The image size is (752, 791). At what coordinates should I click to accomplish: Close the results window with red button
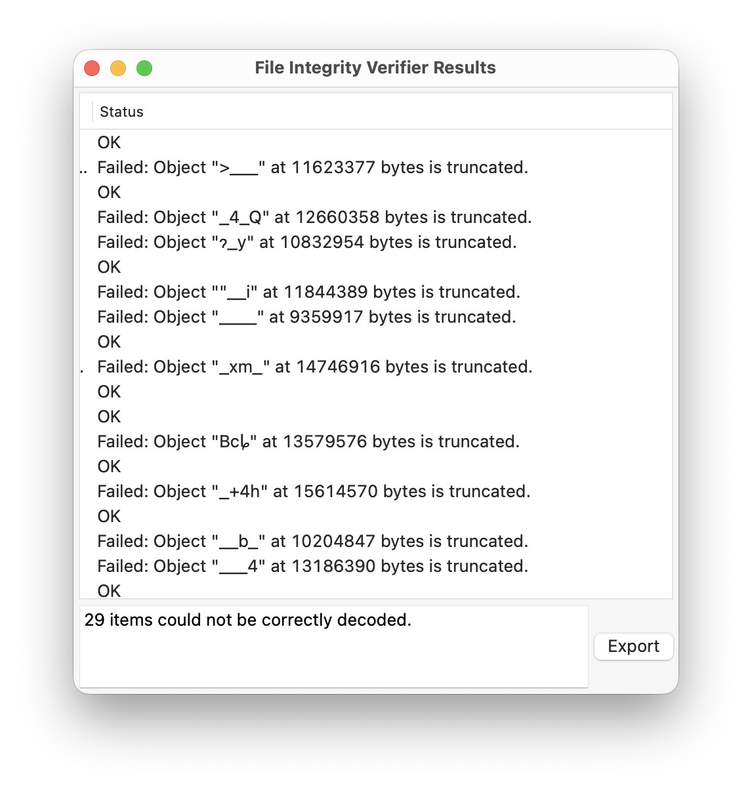pyautogui.click(x=92, y=68)
